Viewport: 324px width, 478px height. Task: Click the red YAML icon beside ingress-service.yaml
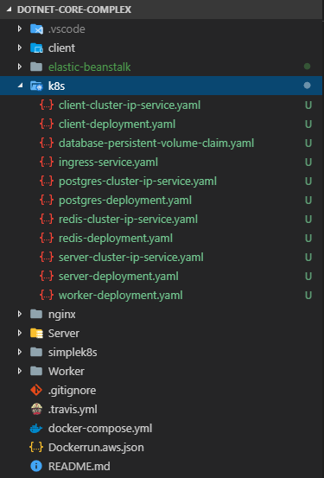tap(47, 162)
